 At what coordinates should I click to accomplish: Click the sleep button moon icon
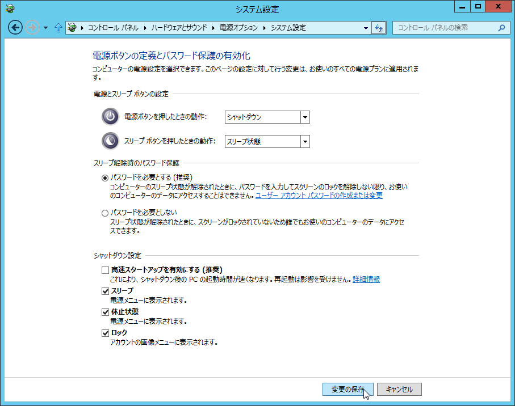110,141
